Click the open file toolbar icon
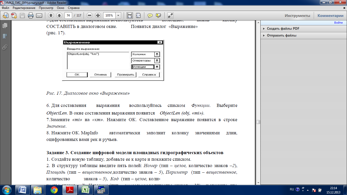Screen dimensions: 347x195 coord(6,15)
